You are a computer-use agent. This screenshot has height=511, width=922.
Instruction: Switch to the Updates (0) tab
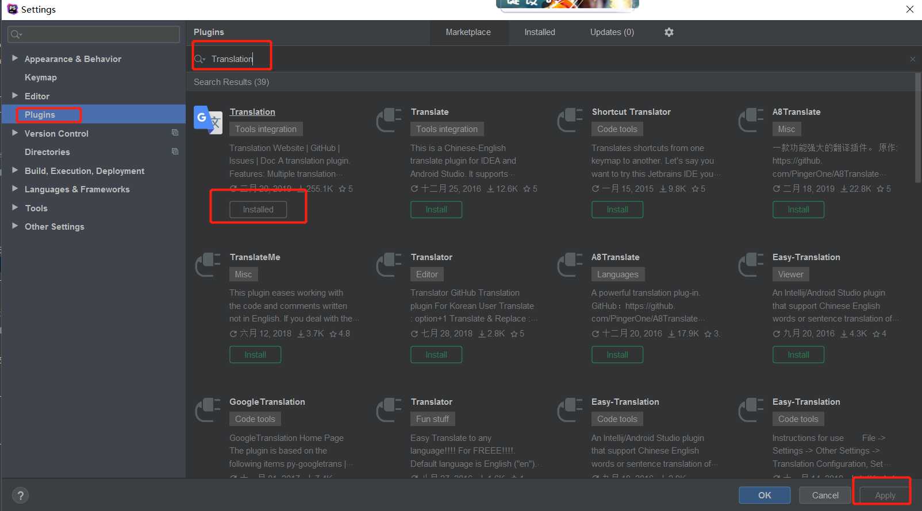pos(612,32)
